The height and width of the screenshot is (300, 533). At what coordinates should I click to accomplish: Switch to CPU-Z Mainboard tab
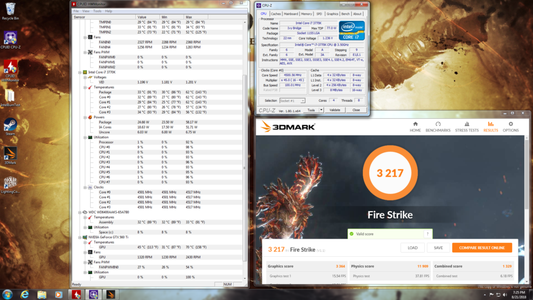290,14
